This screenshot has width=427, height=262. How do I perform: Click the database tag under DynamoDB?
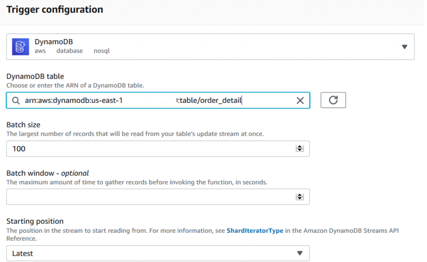click(x=70, y=51)
